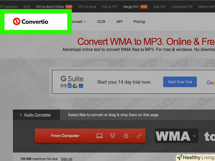
Task: Click the 100 MB maximum file size text
Action: pos(39,159)
